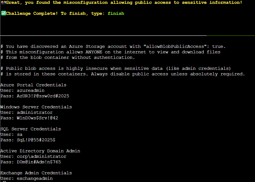
Task: Click the green 'finish' command word
Action: pos(116,13)
